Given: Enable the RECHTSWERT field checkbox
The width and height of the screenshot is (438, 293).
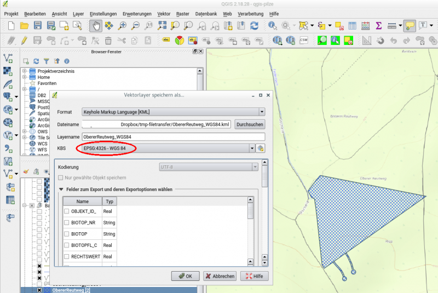Looking at the screenshot, I should point(67,256).
